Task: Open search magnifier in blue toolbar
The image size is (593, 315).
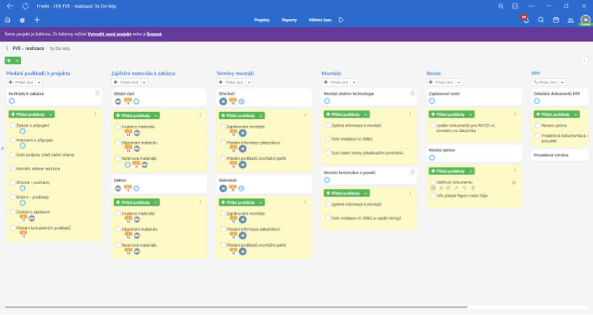Action: 541,20
